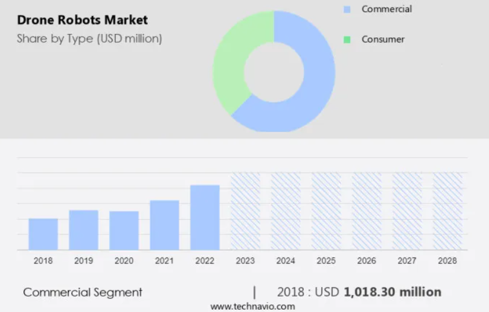This screenshot has height=312, width=489.
Task: Click the Drone Robots Market title
Action: point(82,20)
